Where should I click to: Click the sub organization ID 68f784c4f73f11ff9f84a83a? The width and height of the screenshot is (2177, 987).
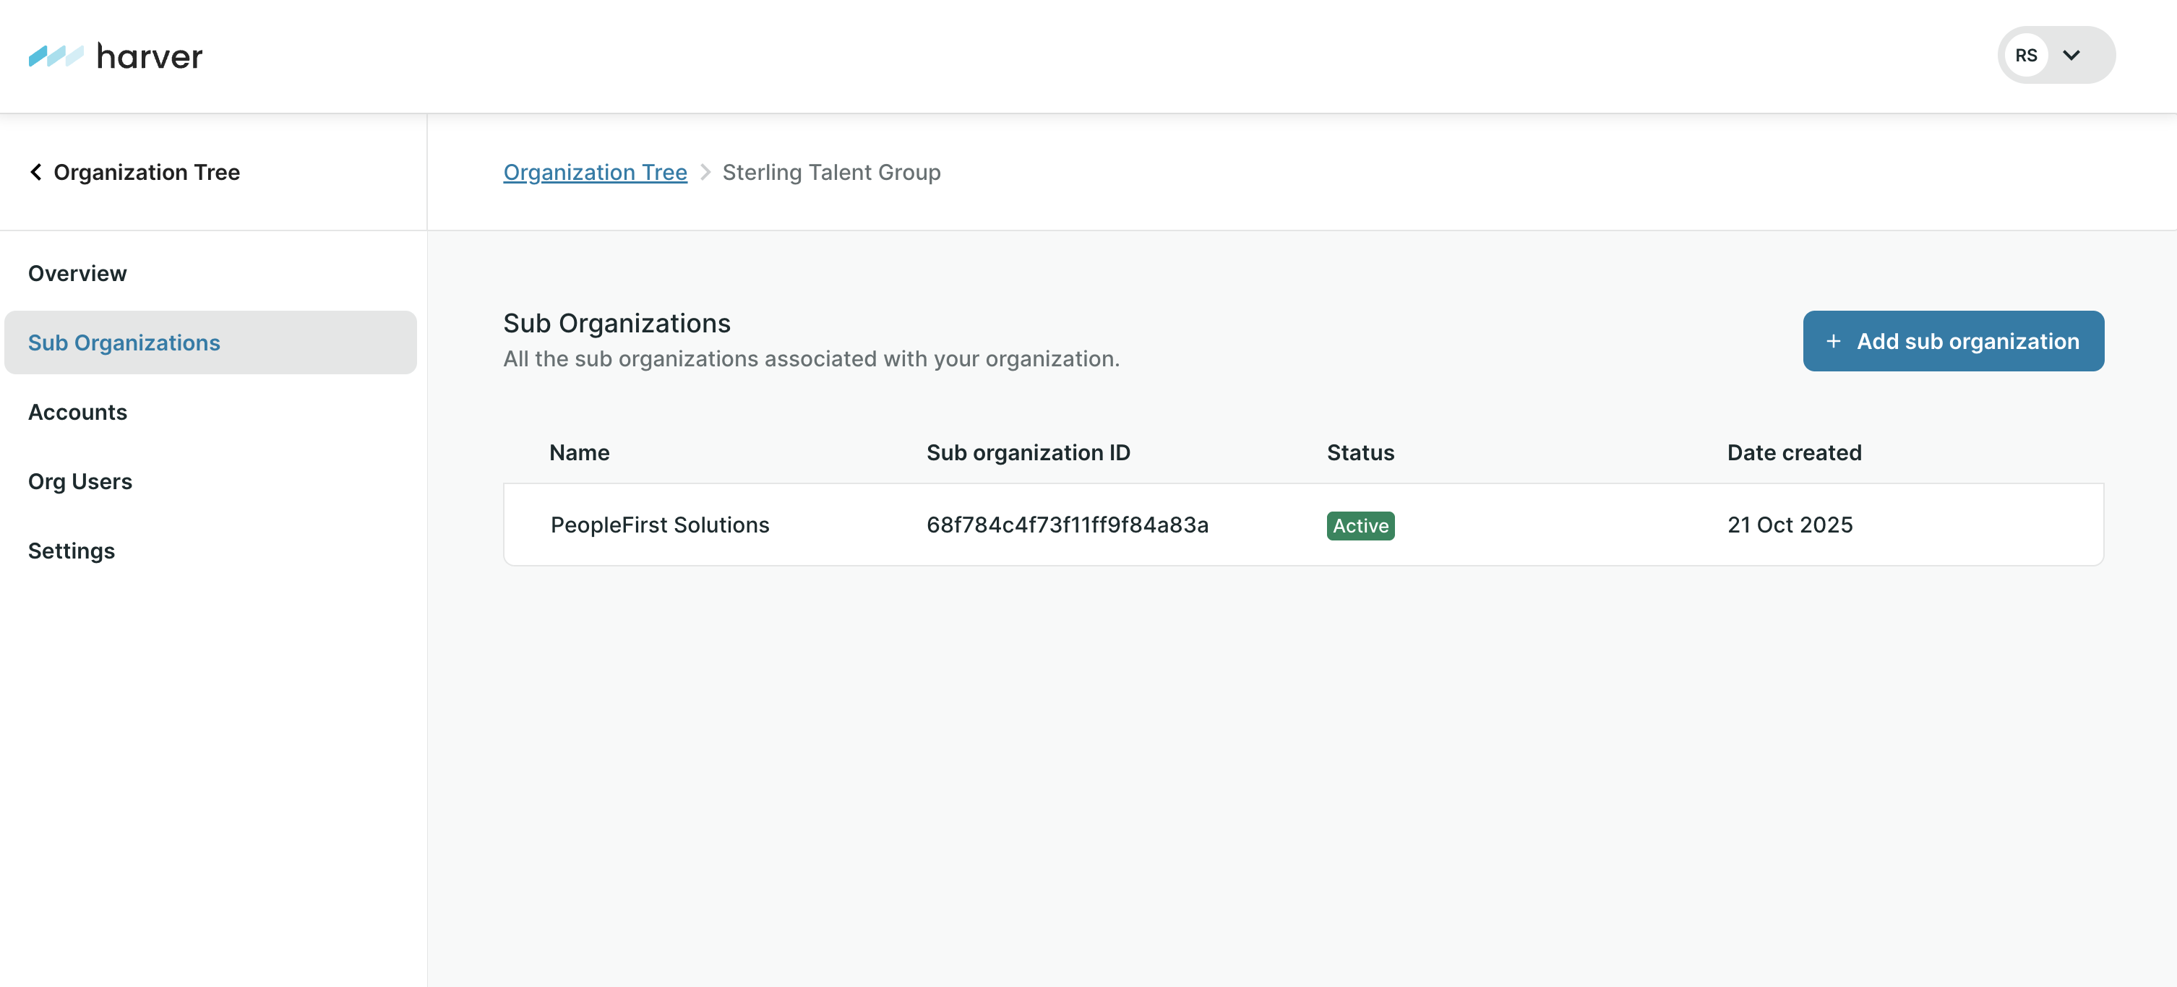point(1068,525)
